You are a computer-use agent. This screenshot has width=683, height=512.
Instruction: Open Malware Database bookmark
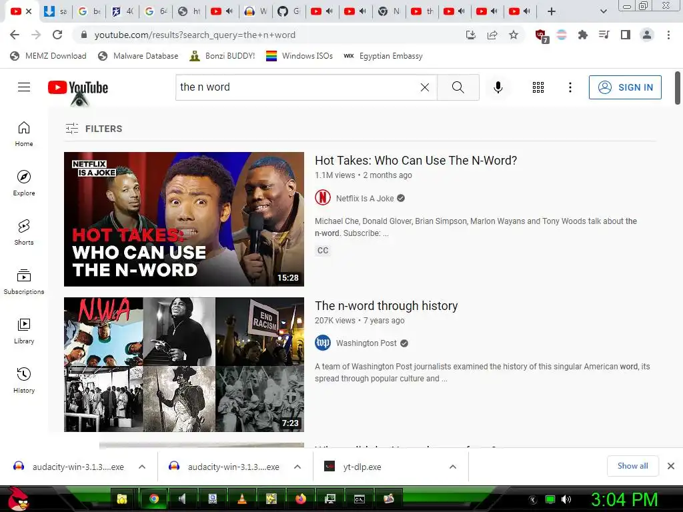[x=138, y=56]
